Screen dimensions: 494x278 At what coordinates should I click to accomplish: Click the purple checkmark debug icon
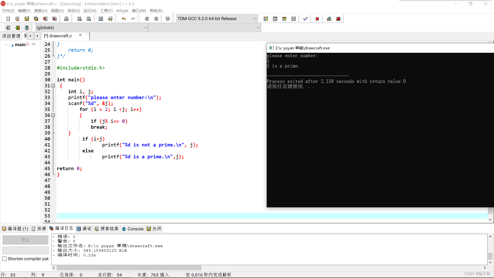(305, 19)
